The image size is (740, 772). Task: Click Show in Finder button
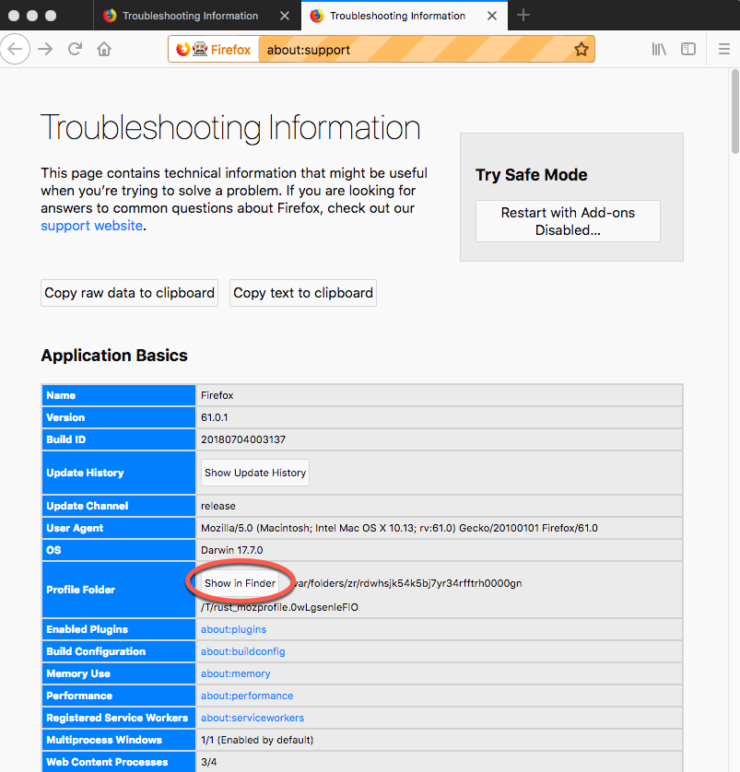pos(240,583)
